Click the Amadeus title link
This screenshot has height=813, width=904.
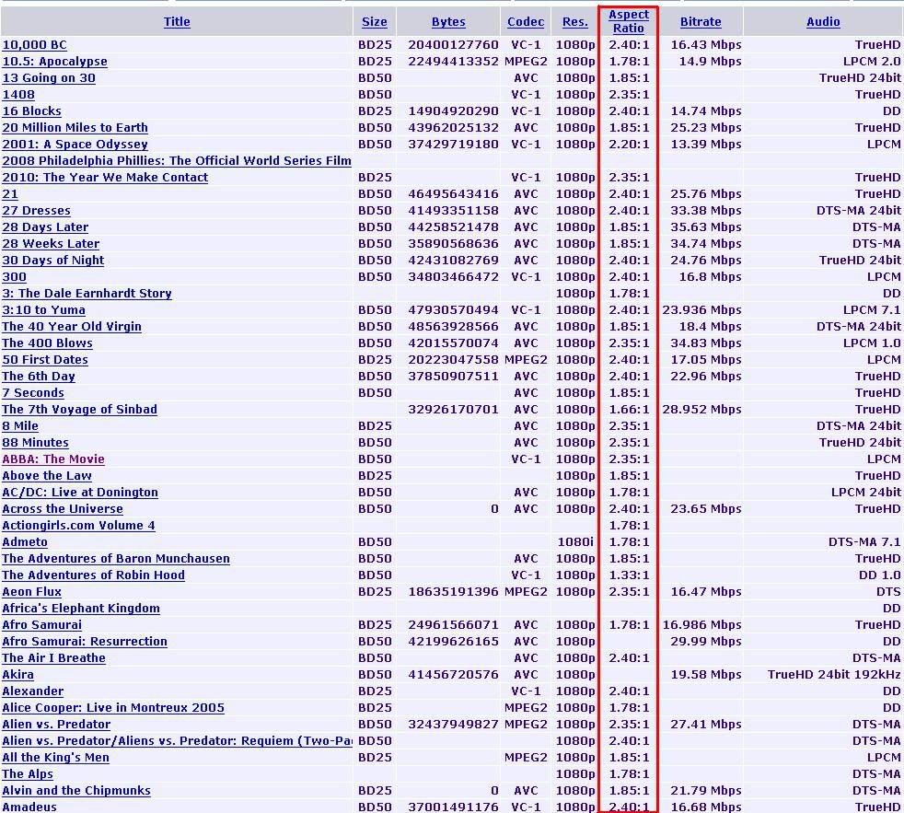pos(29,807)
